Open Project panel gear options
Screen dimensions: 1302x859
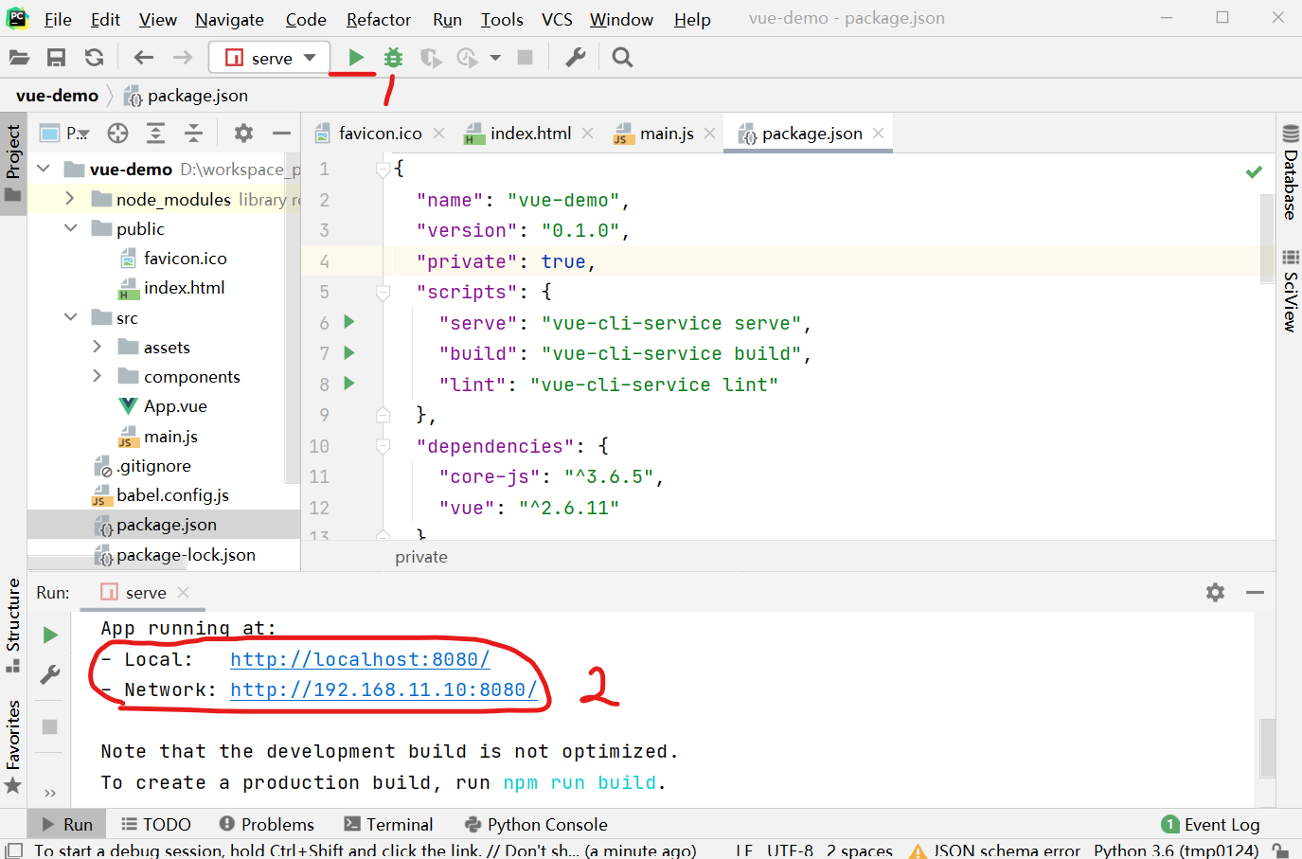(243, 134)
